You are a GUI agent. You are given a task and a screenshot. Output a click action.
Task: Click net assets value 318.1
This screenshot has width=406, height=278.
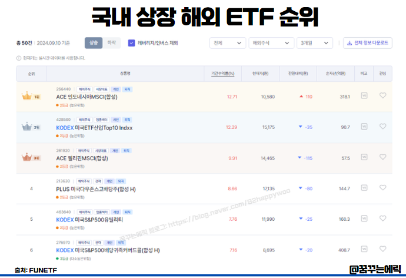[x=345, y=97]
